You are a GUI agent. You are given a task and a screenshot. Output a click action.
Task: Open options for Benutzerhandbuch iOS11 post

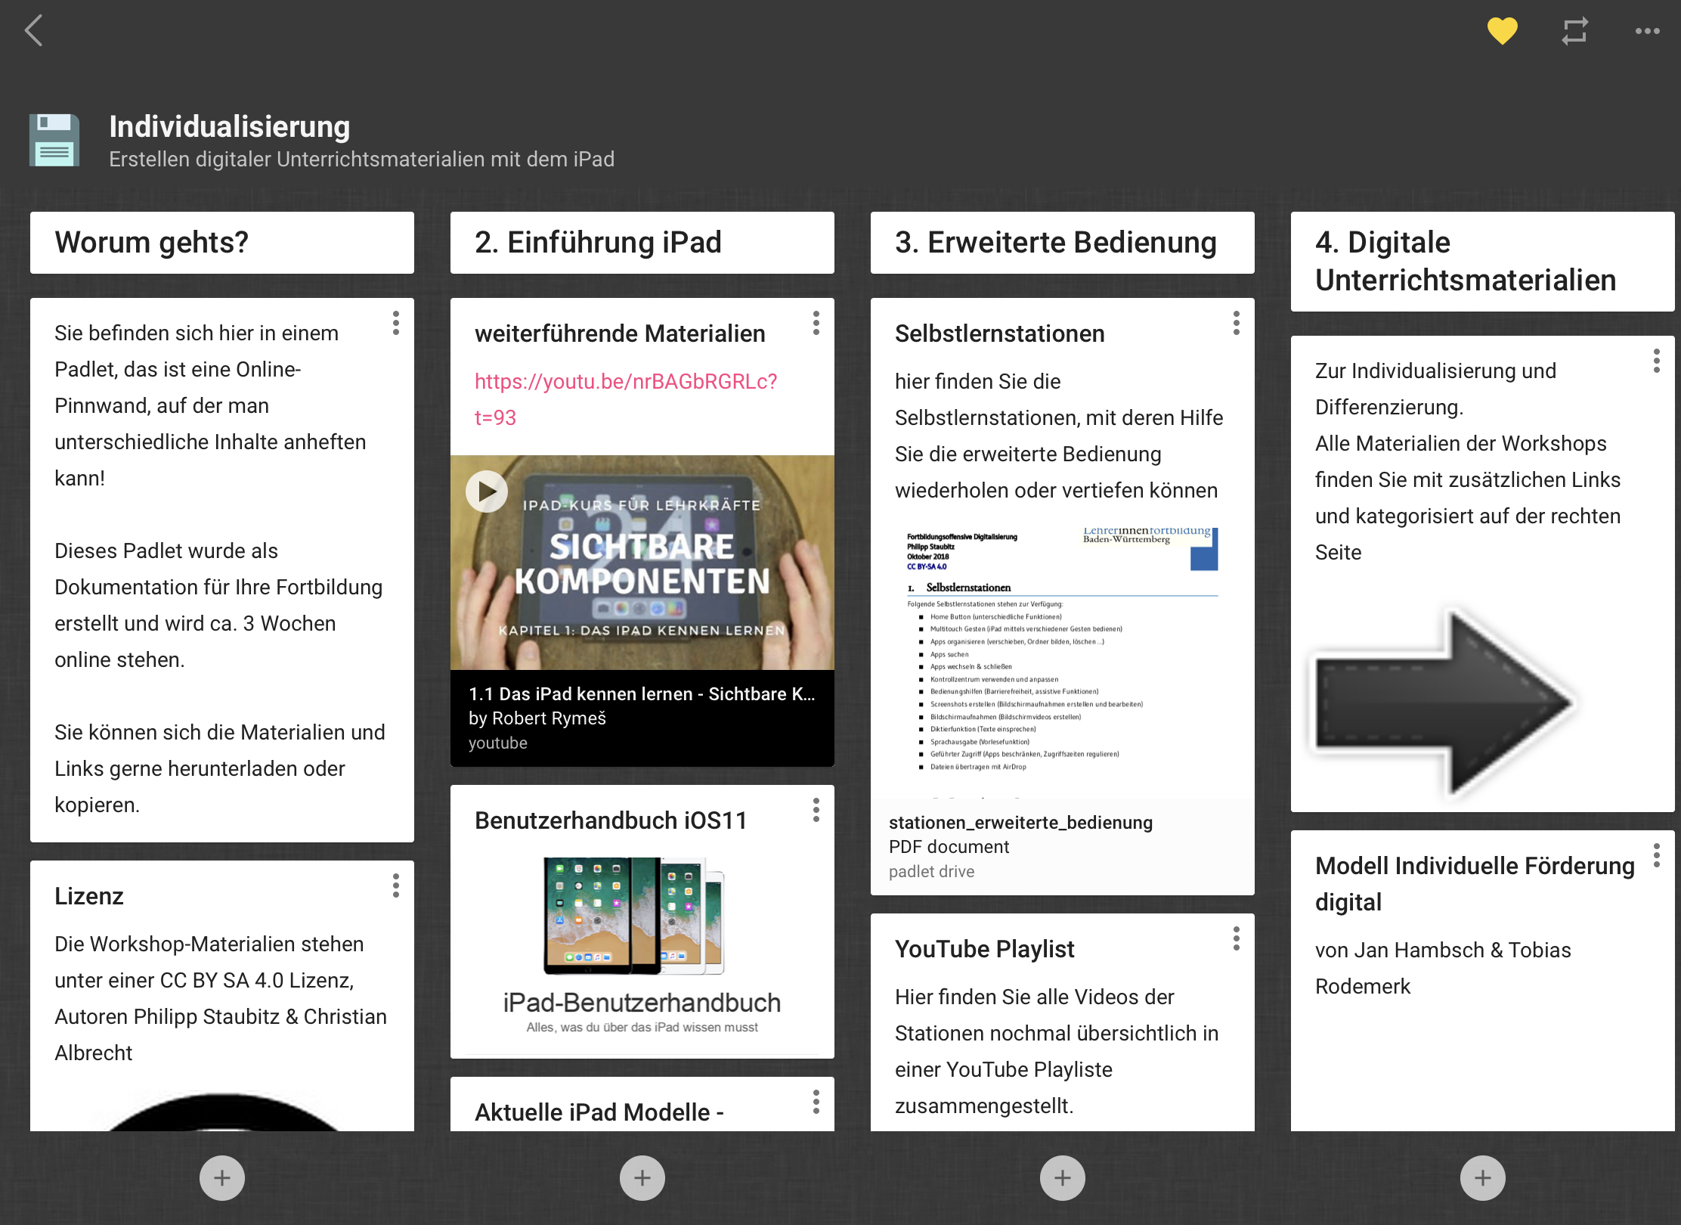click(x=816, y=810)
